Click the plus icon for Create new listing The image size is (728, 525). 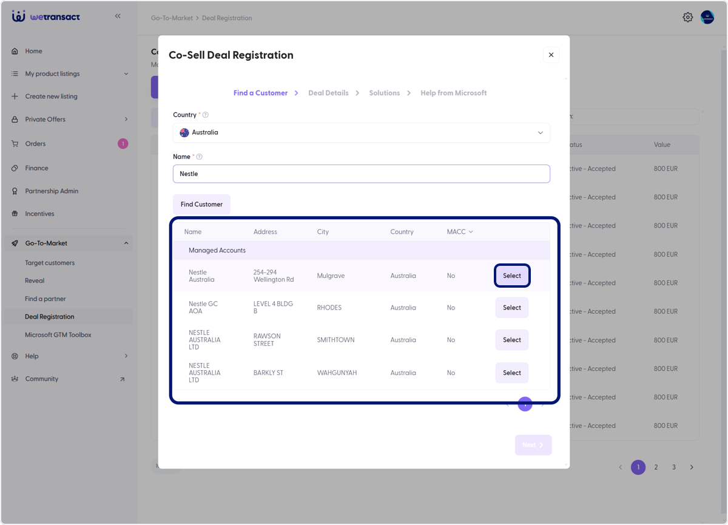click(x=15, y=97)
